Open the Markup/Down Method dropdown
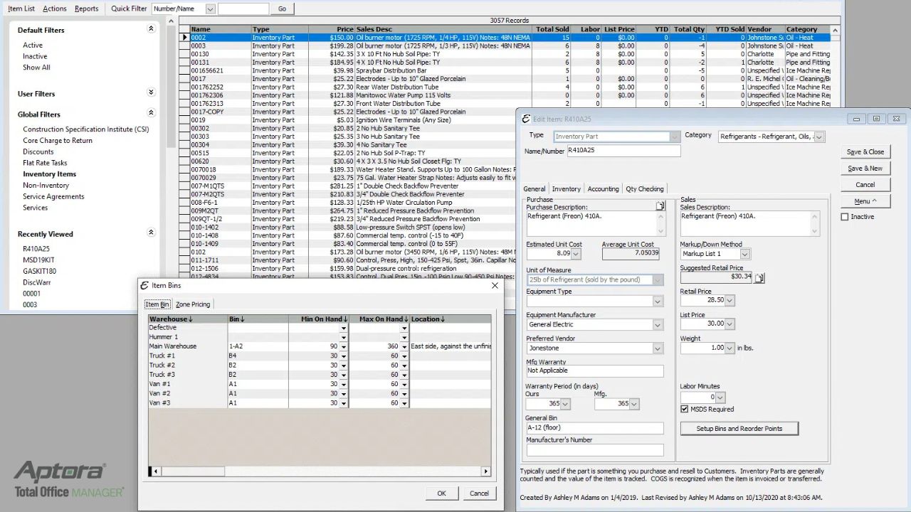 pyautogui.click(x=744, y=254)
